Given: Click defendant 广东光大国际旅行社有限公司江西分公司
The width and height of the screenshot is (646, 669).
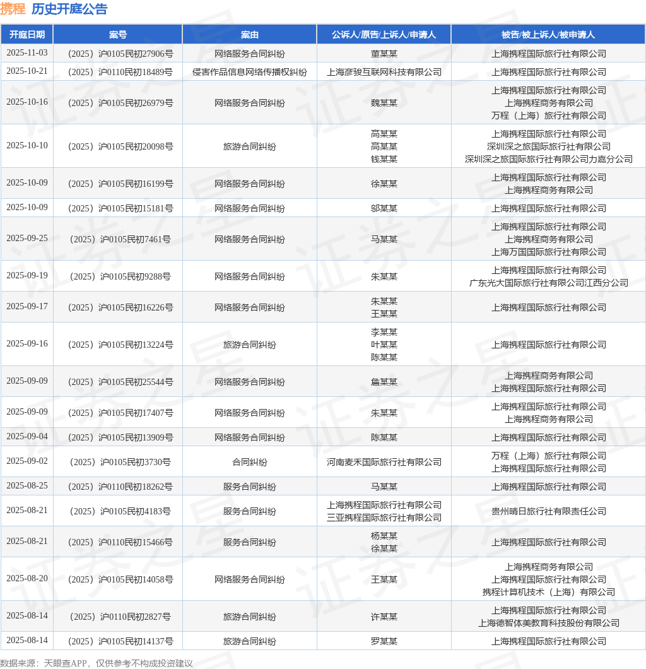Looking at the screenshot, I should tap(548, 283).
